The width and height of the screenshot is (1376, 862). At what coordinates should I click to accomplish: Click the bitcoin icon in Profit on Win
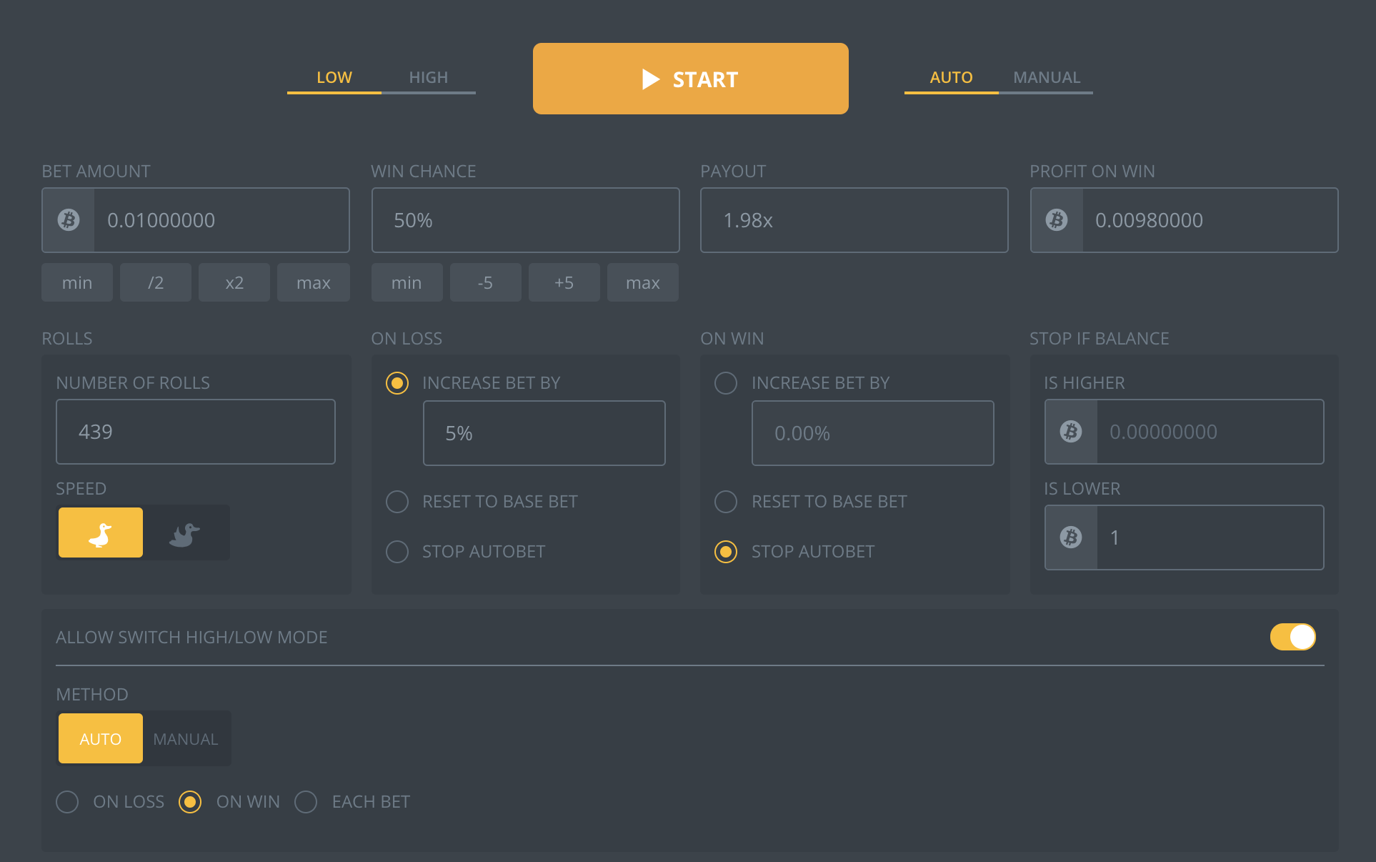(x=1057, y=220)
